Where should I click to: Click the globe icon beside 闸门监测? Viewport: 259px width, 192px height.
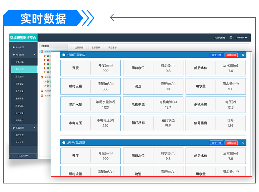coord(13,54)
